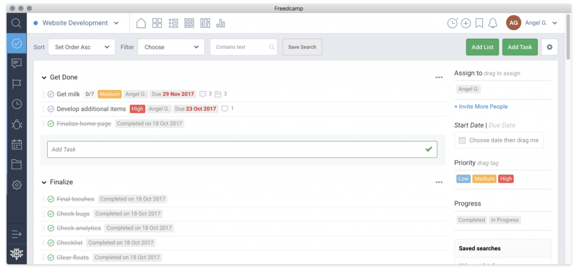This screenshot has height=271, width=573.
Task: Open the Filter Choose dropdown
Action: tap(171, 47)
